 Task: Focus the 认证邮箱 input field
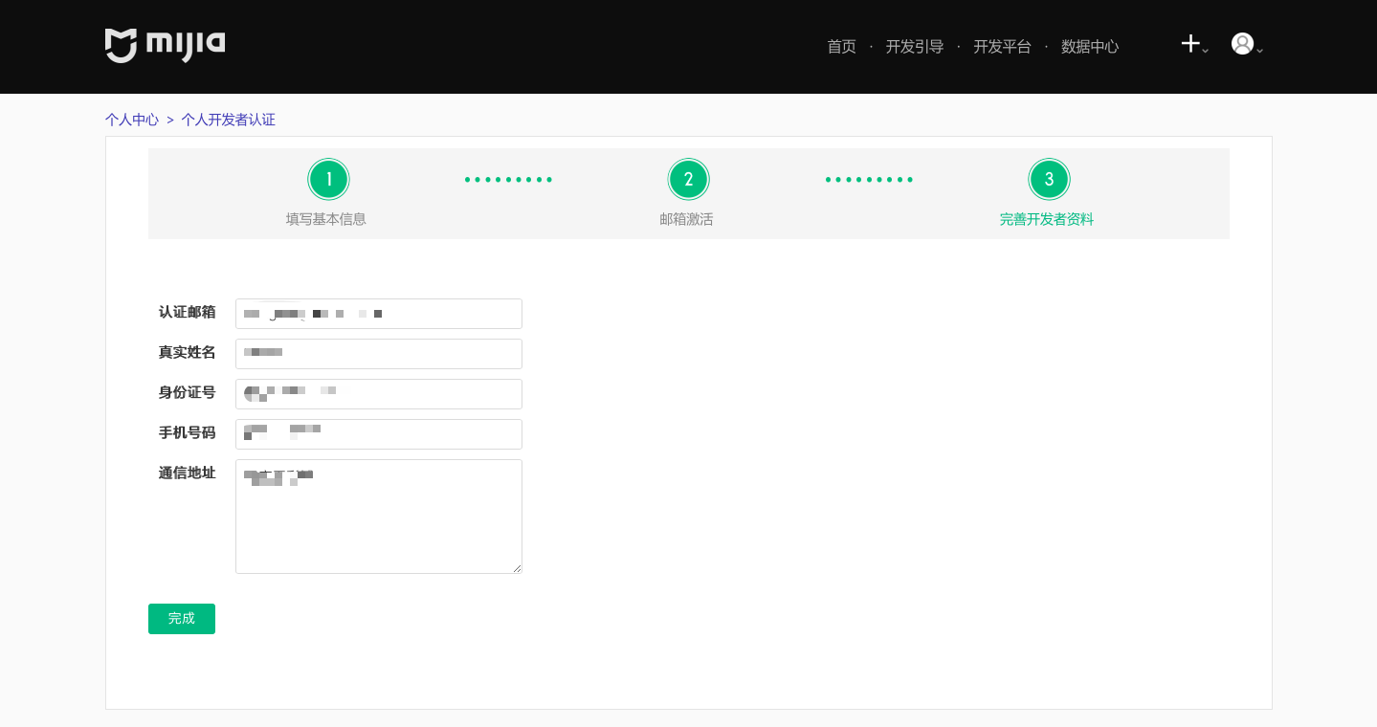[379, 314]
